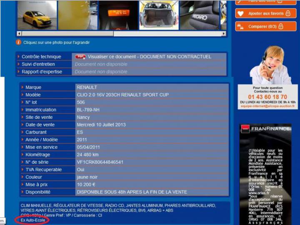Click the TVA Recuperable value Oui
Screen dimensions: 300x225
80,170
